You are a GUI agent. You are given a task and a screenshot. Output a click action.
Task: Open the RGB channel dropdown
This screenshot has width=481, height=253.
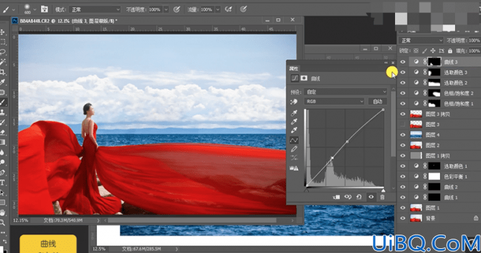click(334, 101)
